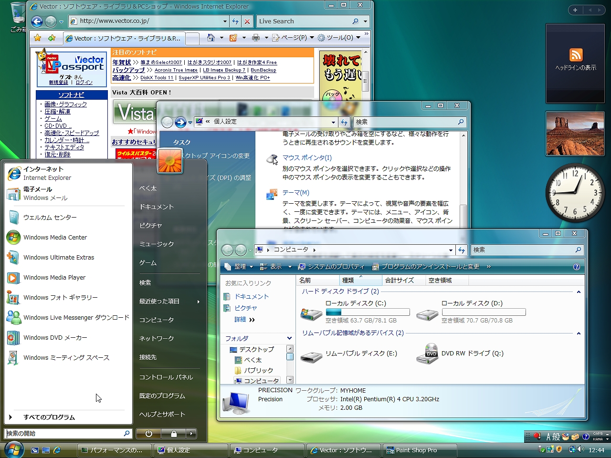Click the volume speaker tray icon
The width and height of the screenshot is (611, 458).
point(581,449)
